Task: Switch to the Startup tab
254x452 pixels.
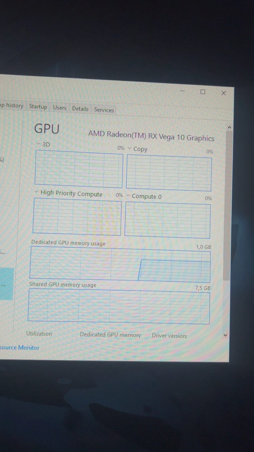Action: 38,106
